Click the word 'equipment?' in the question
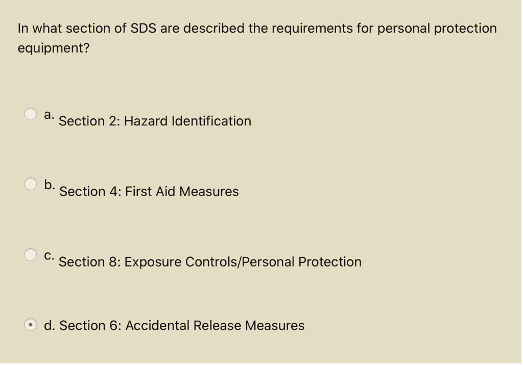The height and width of the screenshot is (365, 523). [x=54, y=48]
